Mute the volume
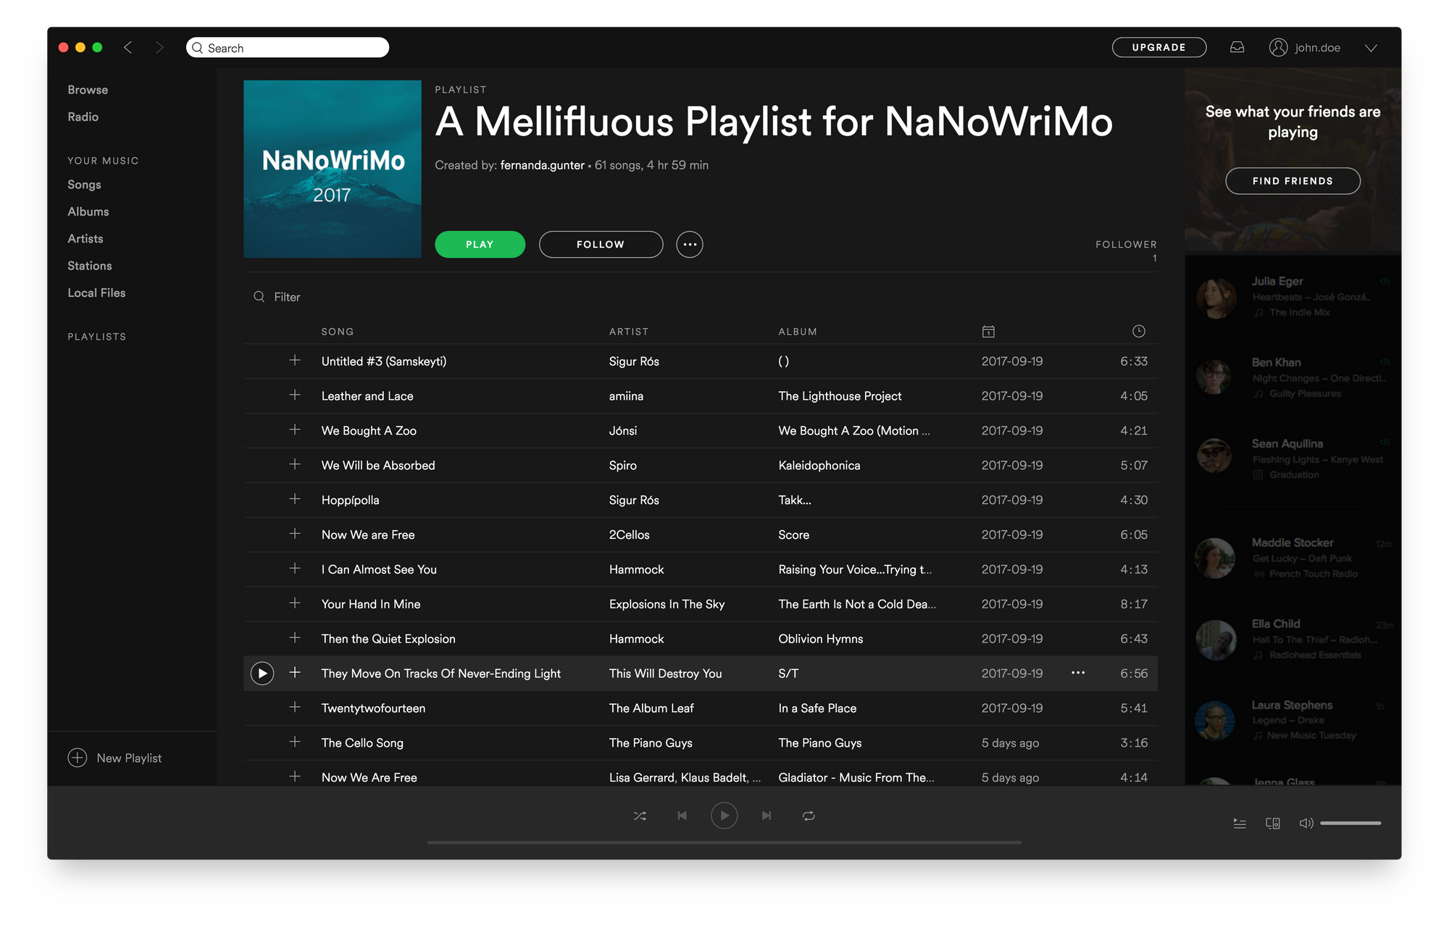1449x927 pixels. coord(1306,822)
